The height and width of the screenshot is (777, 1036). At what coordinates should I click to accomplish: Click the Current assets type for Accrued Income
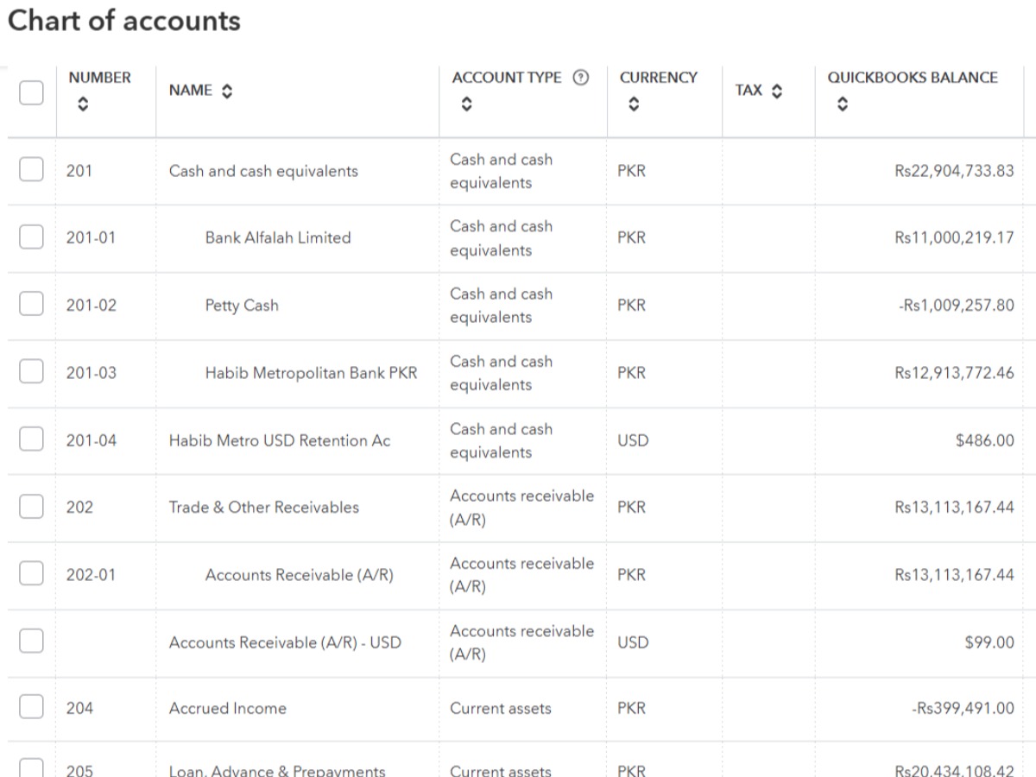coord(501,708)
